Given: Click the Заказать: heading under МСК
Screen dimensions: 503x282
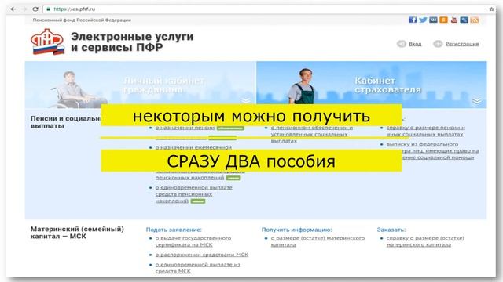Looking at the screenshot, I should tap(391, 230).
